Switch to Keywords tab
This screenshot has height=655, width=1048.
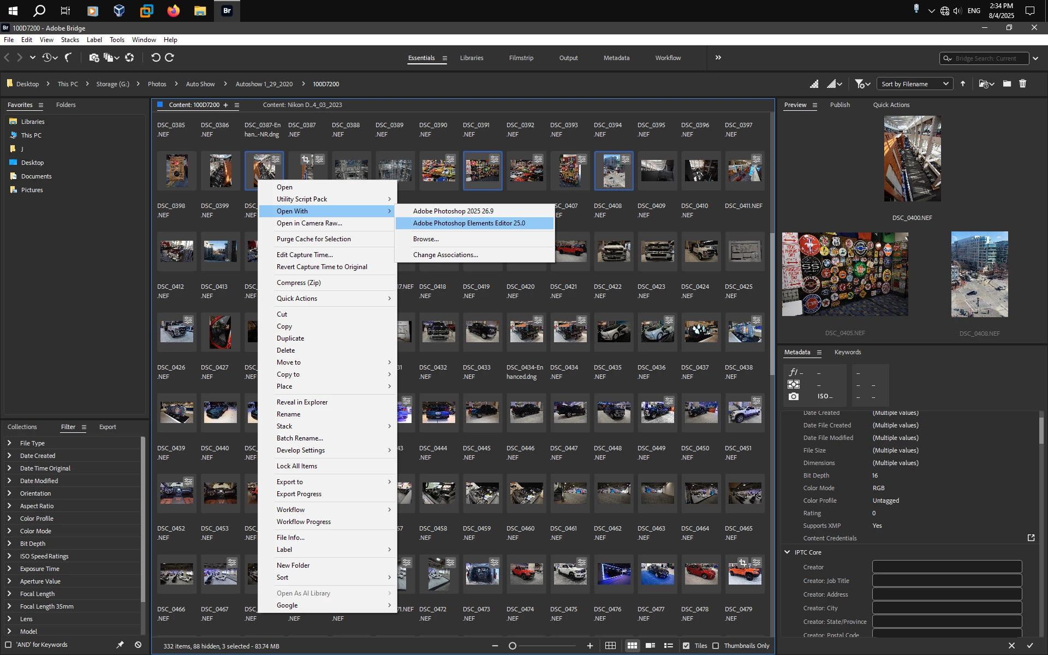(x=847, y=352)
